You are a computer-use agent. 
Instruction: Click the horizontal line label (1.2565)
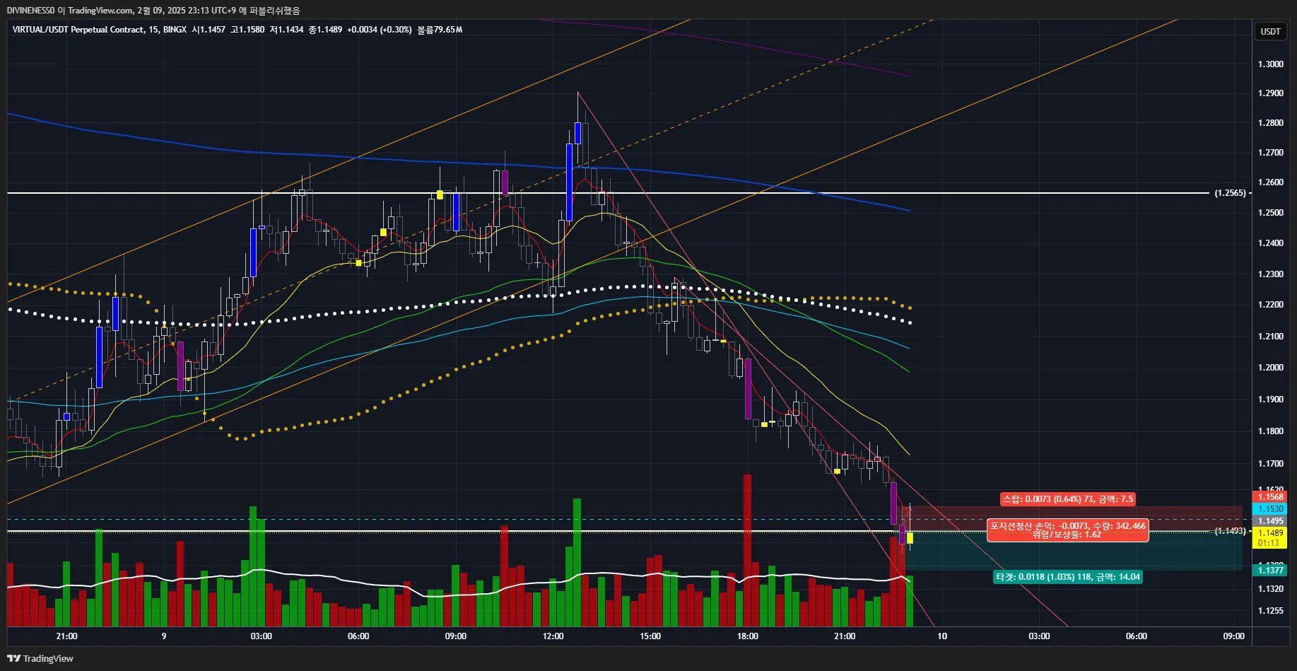pyautogui.click(x=1230, y=193)
